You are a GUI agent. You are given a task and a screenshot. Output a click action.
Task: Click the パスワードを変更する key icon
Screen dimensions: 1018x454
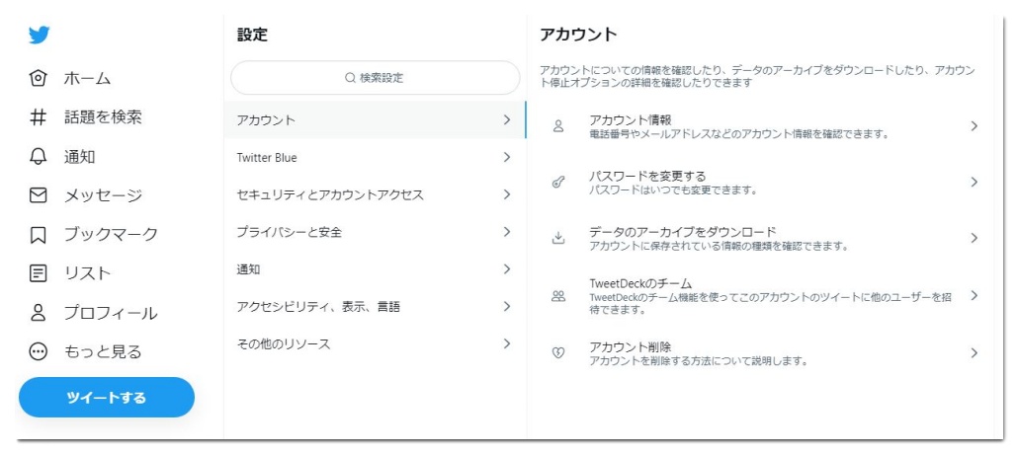pos(558,183)
